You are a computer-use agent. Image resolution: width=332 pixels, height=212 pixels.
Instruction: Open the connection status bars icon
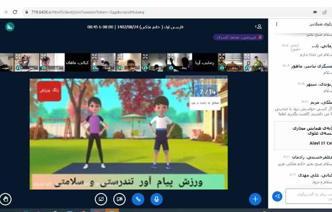pyautogui.click(x=10, y=27)
